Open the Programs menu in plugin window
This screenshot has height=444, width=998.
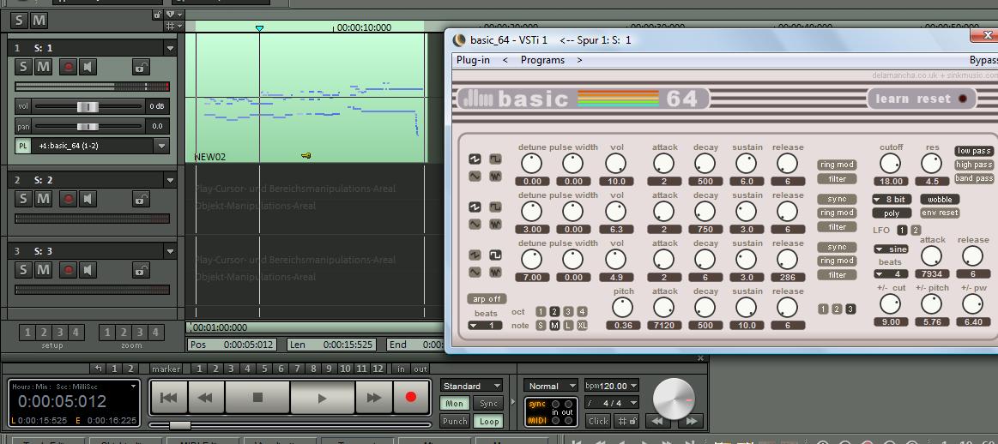(542, 60)
